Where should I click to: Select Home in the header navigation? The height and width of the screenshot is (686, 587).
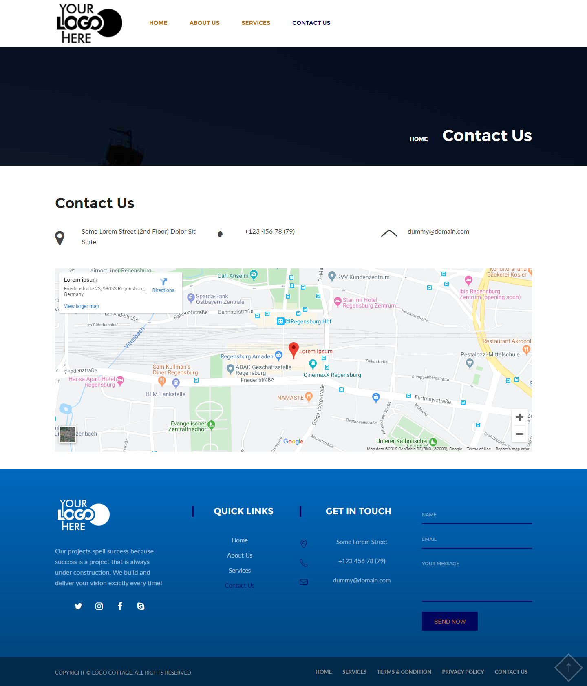[158, 23]
